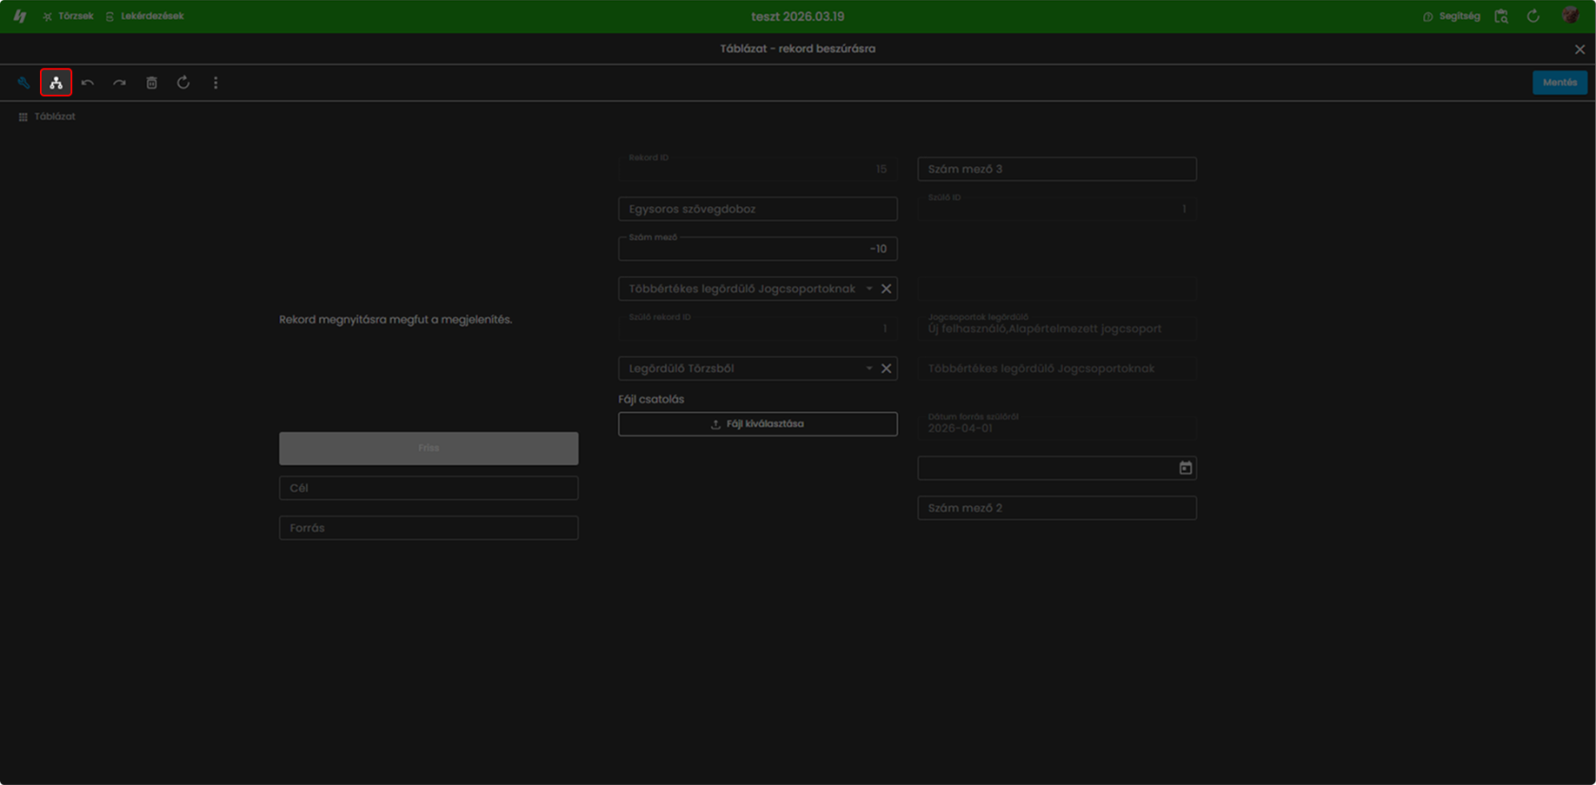Open the calendar date picker icon
Image resolution: width=1596 pixels, height=785 pixels.
1185,468
